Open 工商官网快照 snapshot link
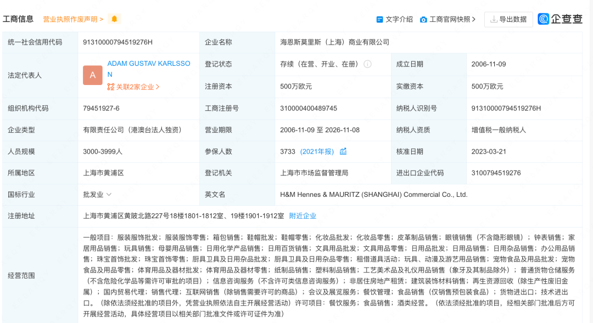This screenshot has width=593, height=323. (x=452, y=19)
